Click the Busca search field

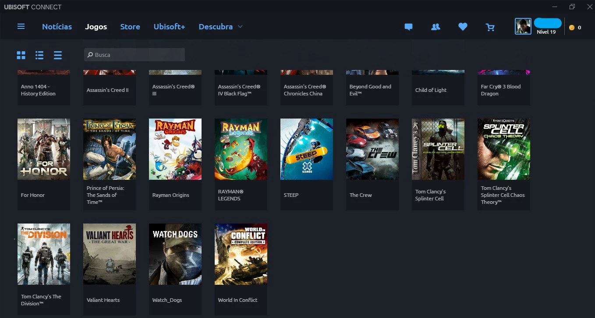[135, 55]
